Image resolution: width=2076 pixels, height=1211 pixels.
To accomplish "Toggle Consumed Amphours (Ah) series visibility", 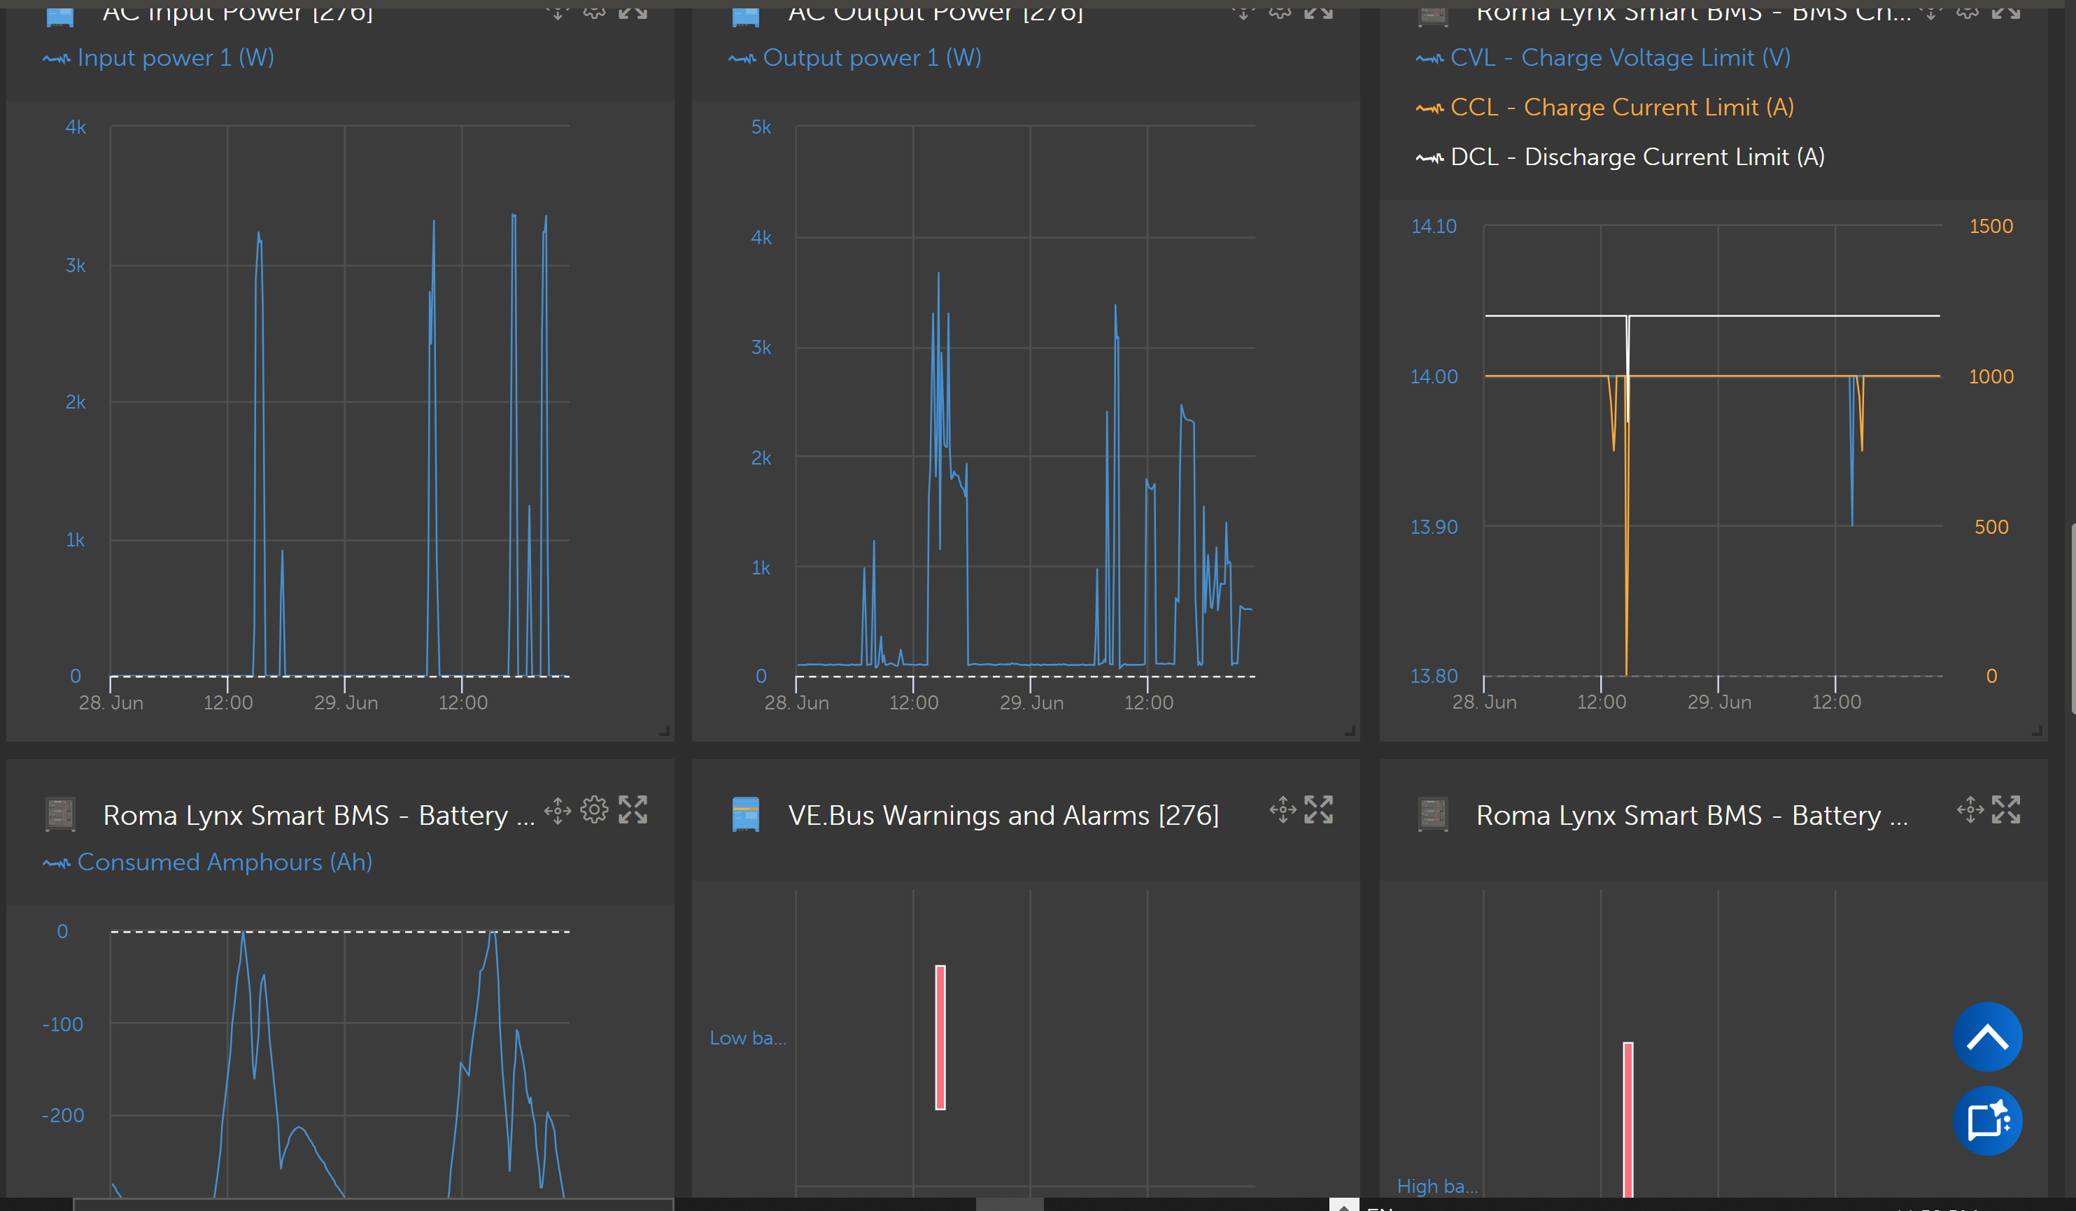I will click(x=224, y=862).
